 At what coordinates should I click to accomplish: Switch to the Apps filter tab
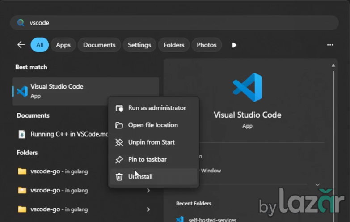(63, 45)
